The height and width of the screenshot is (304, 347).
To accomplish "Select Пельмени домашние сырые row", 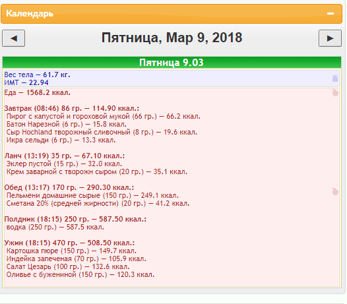I will (92, 196).
